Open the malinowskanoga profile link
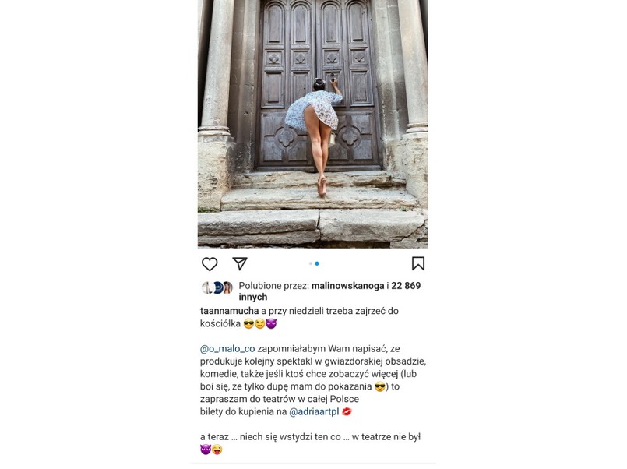627x469 pixels. pyautogui.click(x=347, y=286)
